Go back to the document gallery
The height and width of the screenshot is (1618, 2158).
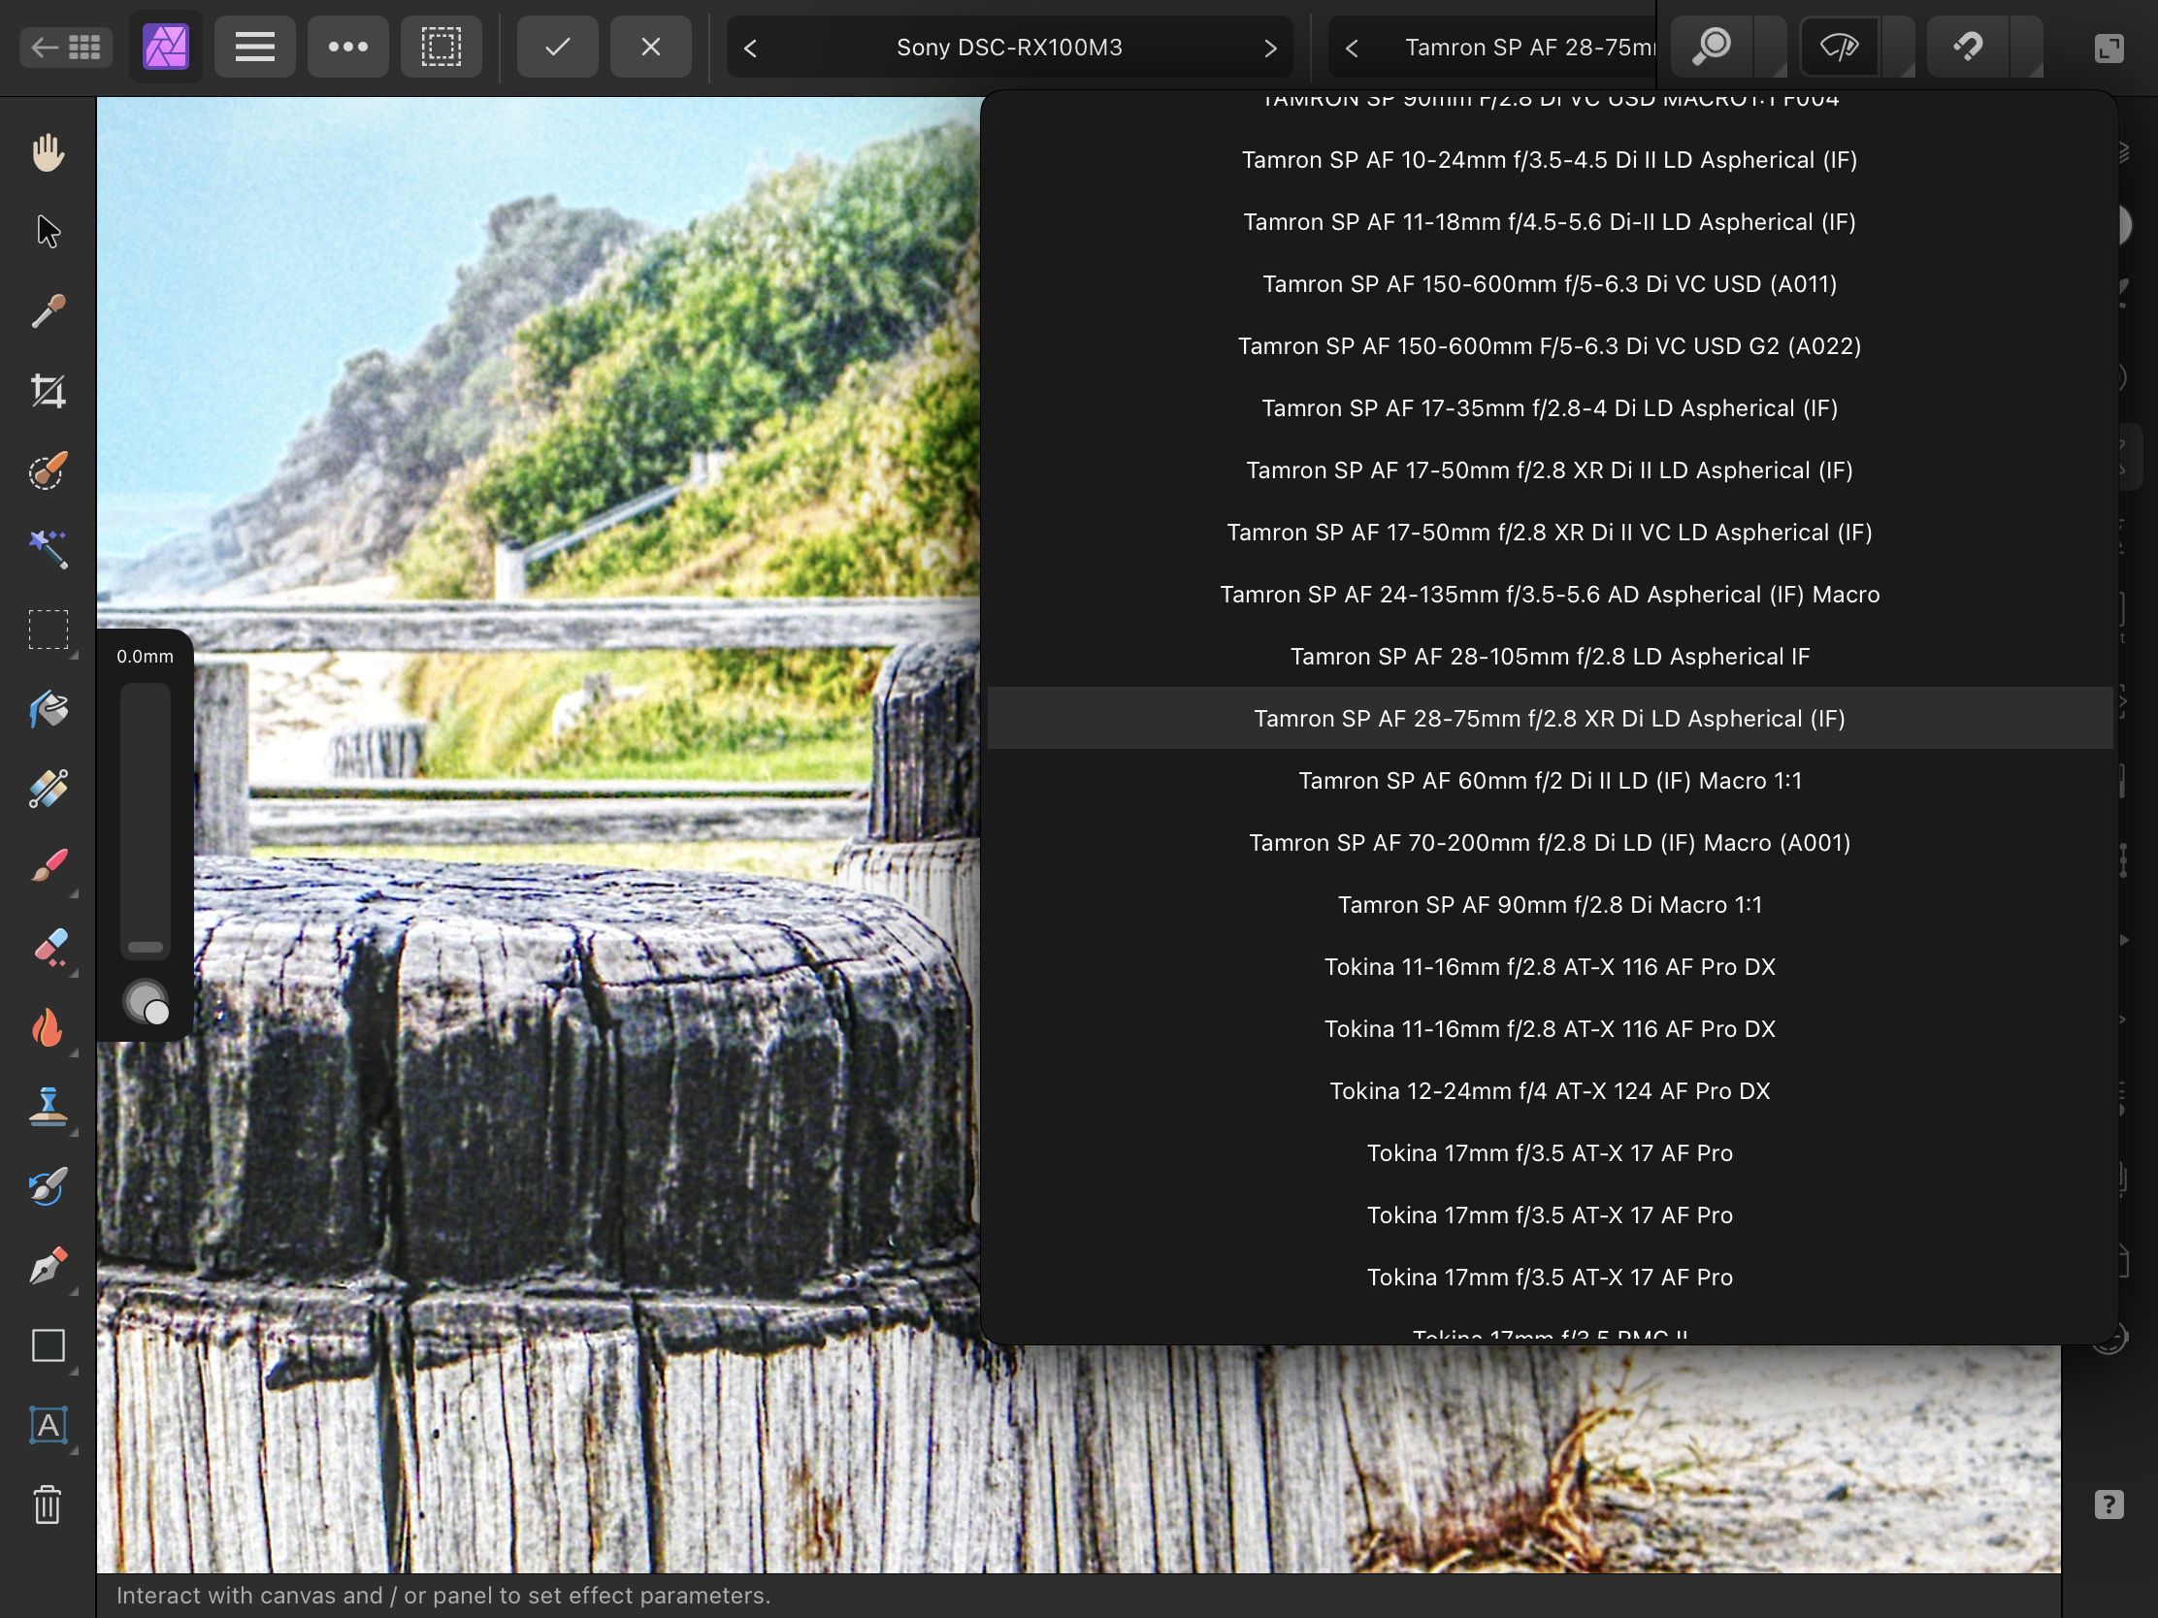pyautogui.click(x=65, y=47)
